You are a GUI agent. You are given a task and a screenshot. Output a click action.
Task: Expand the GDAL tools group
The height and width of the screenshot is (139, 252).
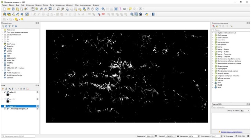point(213,83)
